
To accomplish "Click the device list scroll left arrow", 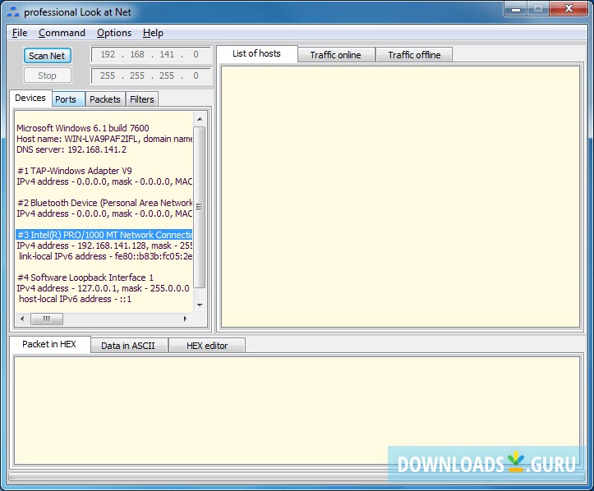I will pyautogui.click(x=22, y=319).
